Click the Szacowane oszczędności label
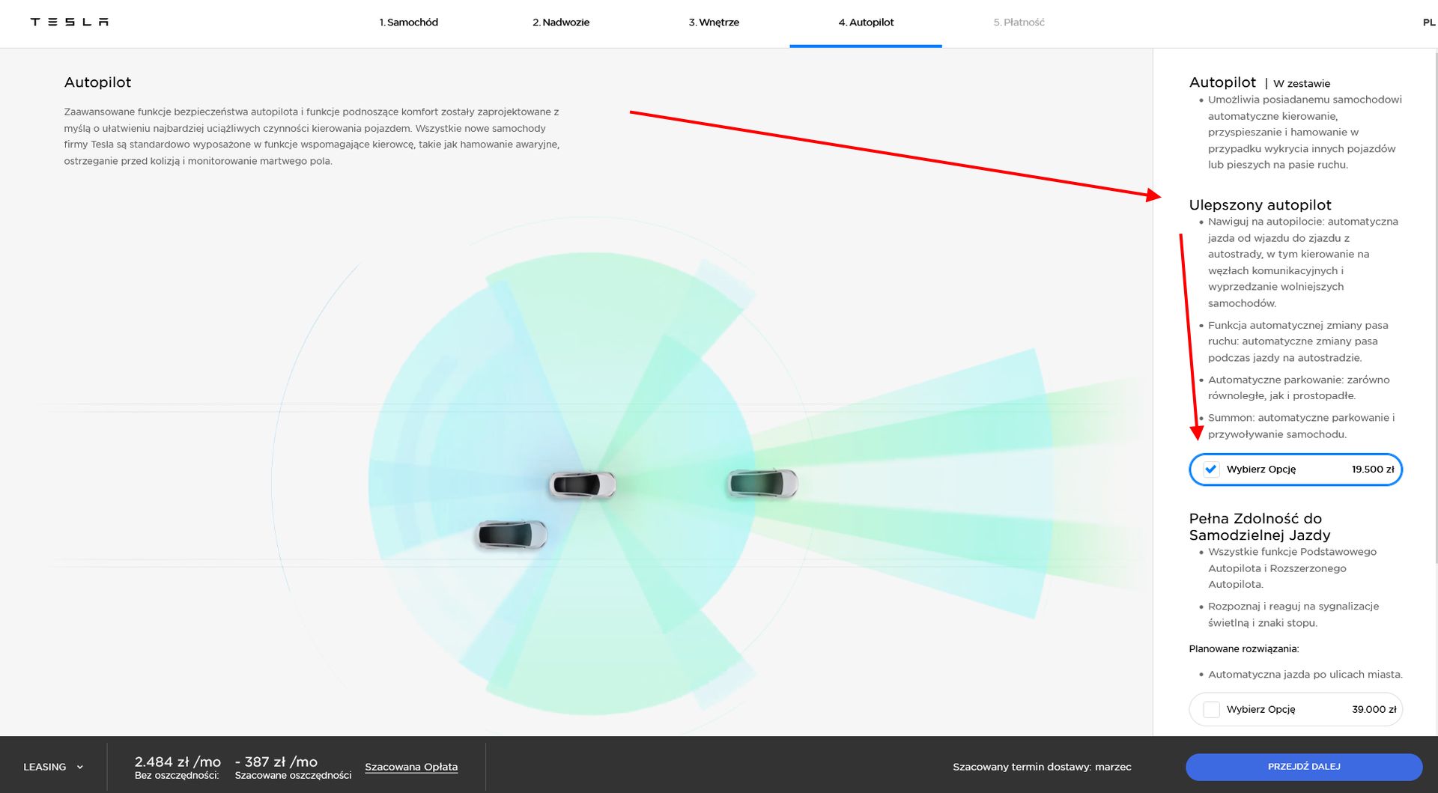 293,776
